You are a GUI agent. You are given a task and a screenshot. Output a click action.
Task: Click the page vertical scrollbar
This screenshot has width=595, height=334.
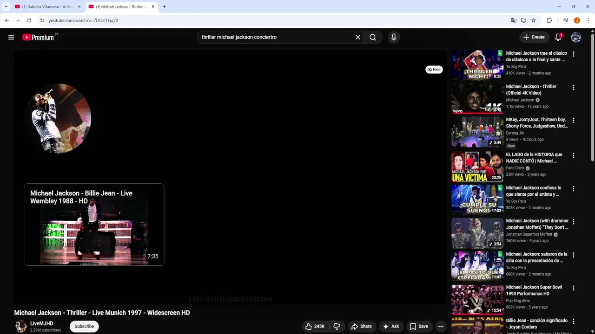(x=593, y=97)
